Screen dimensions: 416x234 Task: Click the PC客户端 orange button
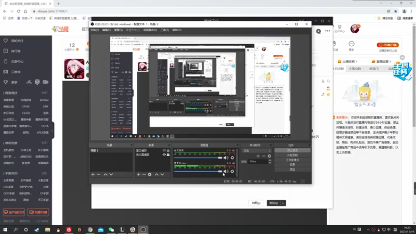tap(387, 45)
